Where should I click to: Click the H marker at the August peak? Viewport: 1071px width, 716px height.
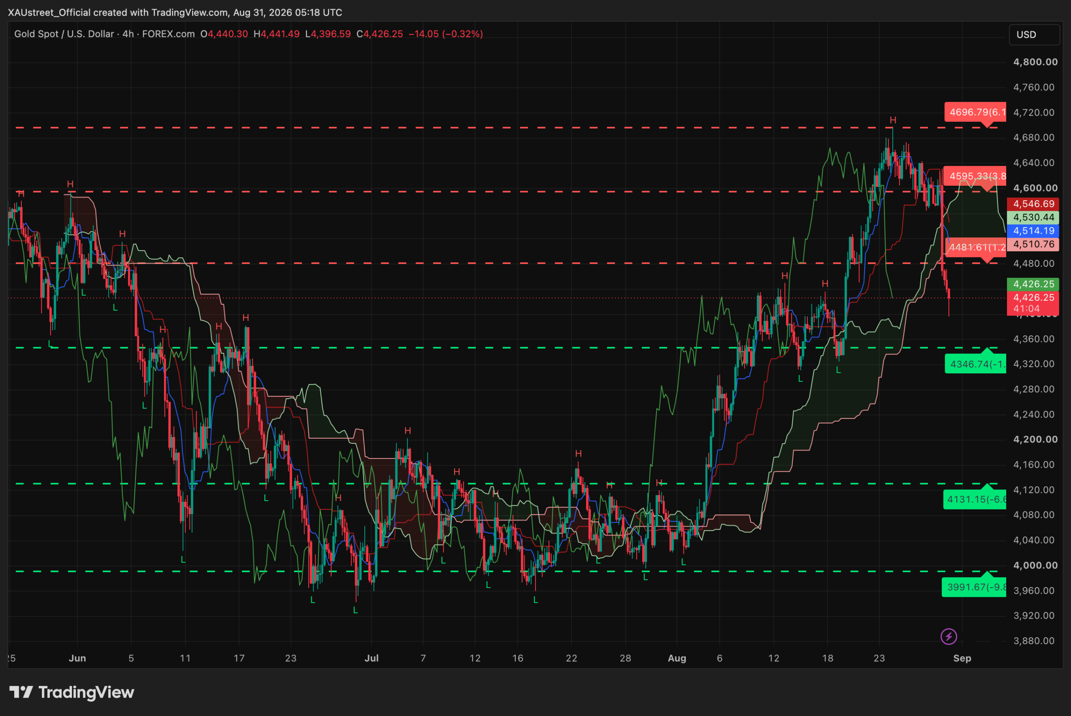(893, 120)
